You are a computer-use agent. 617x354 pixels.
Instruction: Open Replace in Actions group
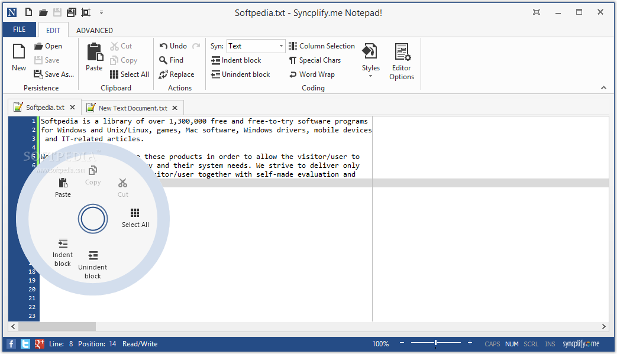click(x=176, y=74)
